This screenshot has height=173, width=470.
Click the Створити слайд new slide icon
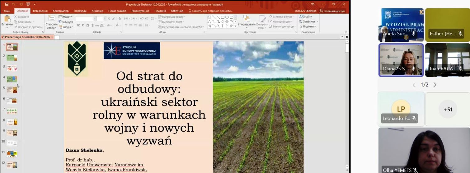51,19
